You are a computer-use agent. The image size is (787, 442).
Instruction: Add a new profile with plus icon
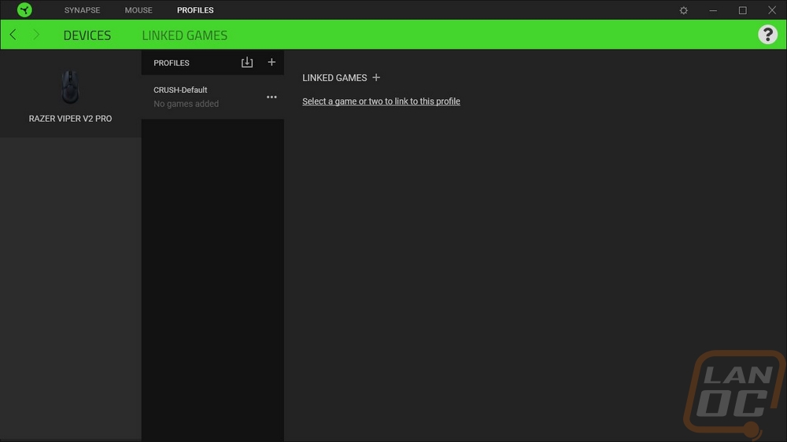(272, 62)
